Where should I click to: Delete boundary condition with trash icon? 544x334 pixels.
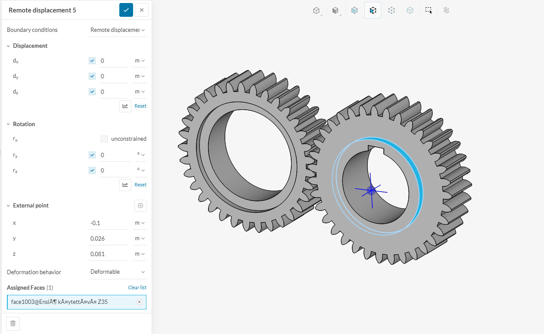click(13, 323)
